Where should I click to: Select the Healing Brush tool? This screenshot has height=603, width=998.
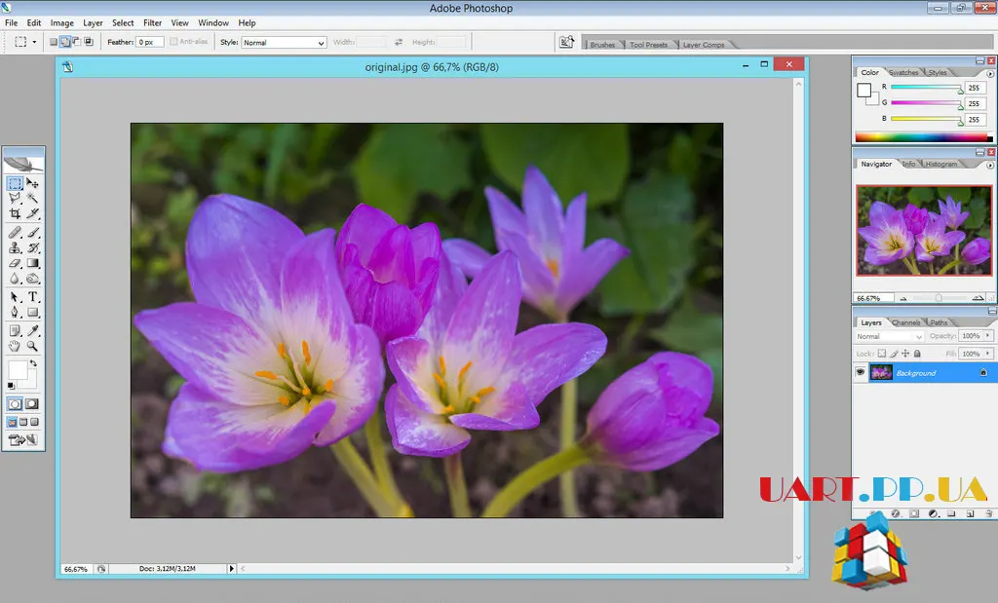(15, 233)
